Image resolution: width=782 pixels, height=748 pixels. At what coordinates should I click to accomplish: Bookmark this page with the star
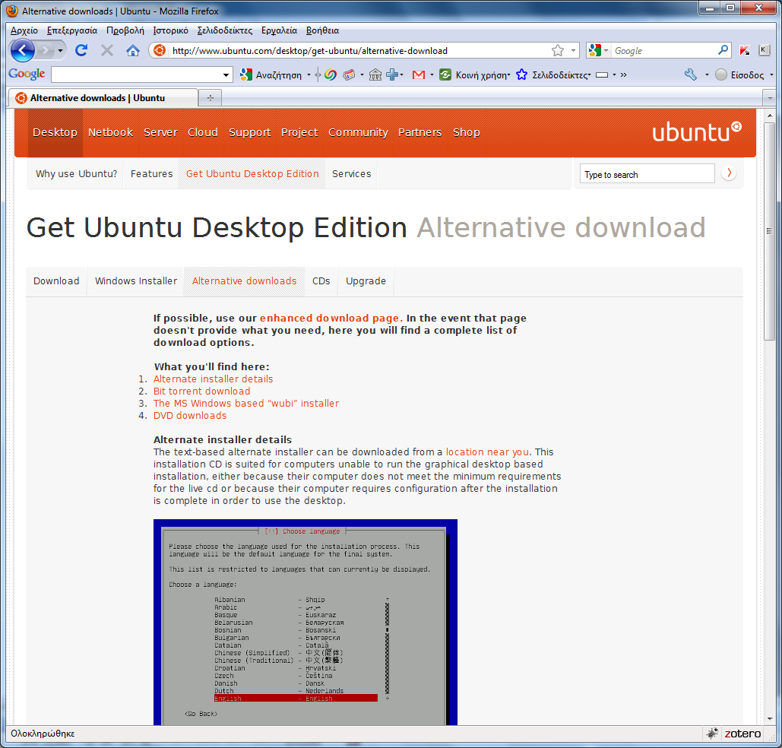558,50
